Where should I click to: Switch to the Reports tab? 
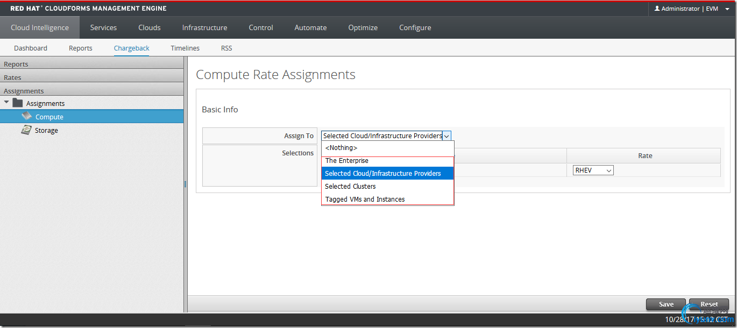tap(81, 48)
